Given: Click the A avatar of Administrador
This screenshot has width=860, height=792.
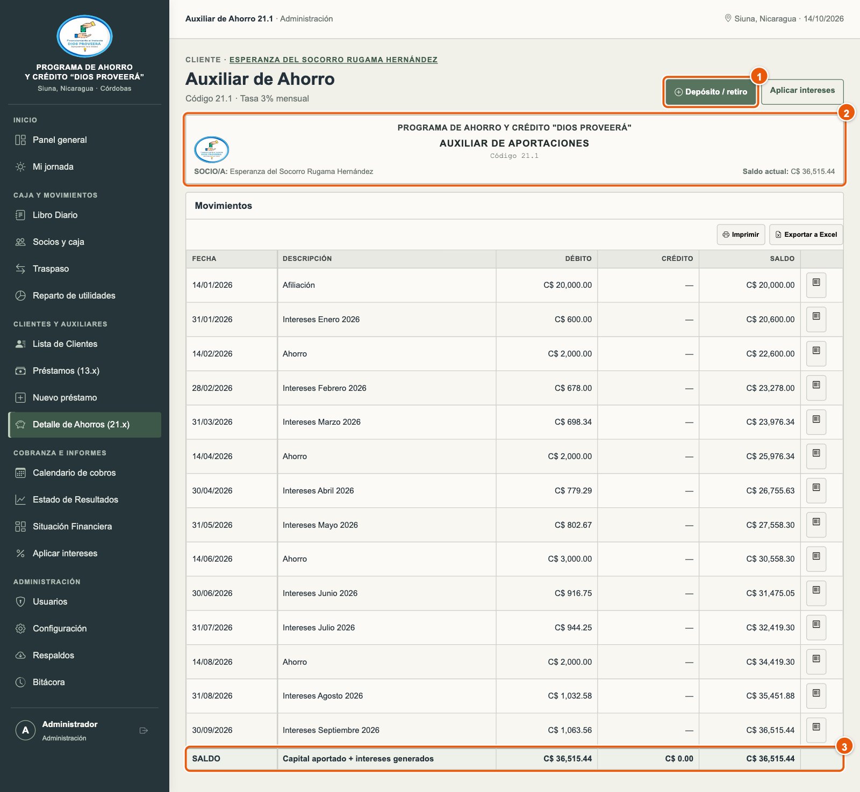Looking at the screenshot, I should coord(25,730).
